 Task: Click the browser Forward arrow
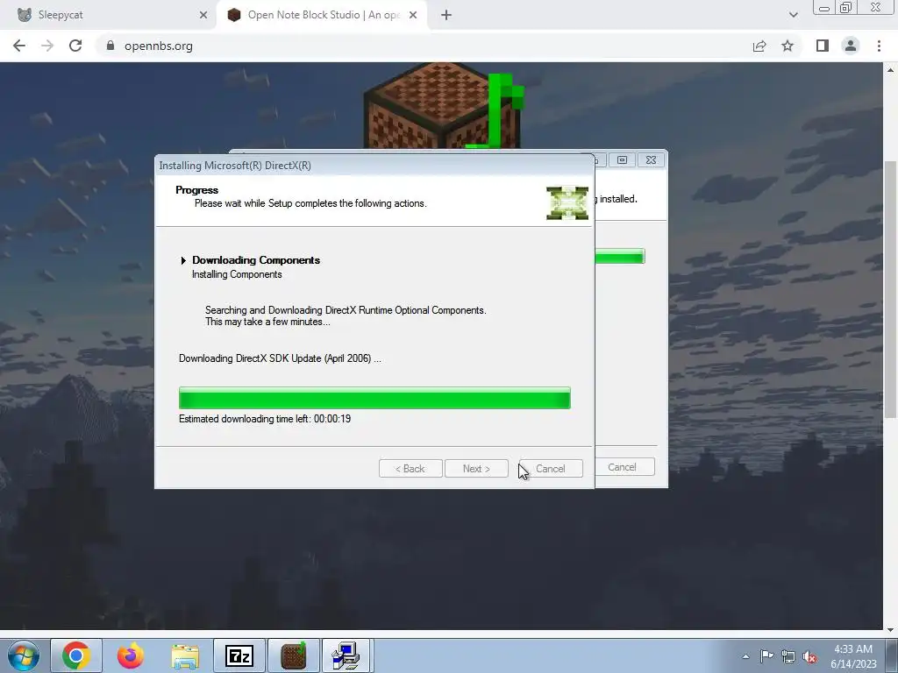click(x=47, y=46)
